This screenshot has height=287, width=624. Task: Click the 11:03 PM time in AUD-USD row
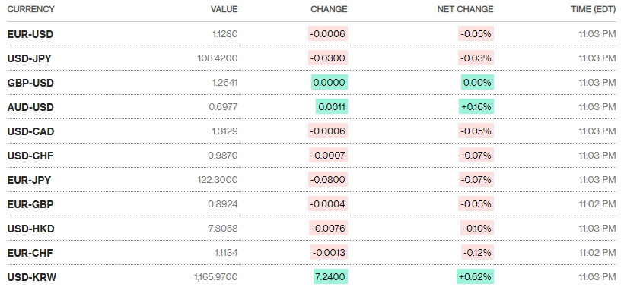[x=597, y=107]
